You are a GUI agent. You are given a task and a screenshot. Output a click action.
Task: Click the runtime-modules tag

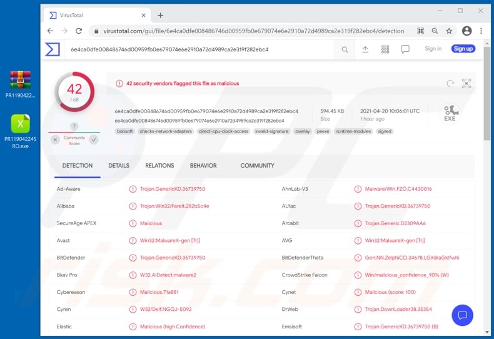(353, 131)
